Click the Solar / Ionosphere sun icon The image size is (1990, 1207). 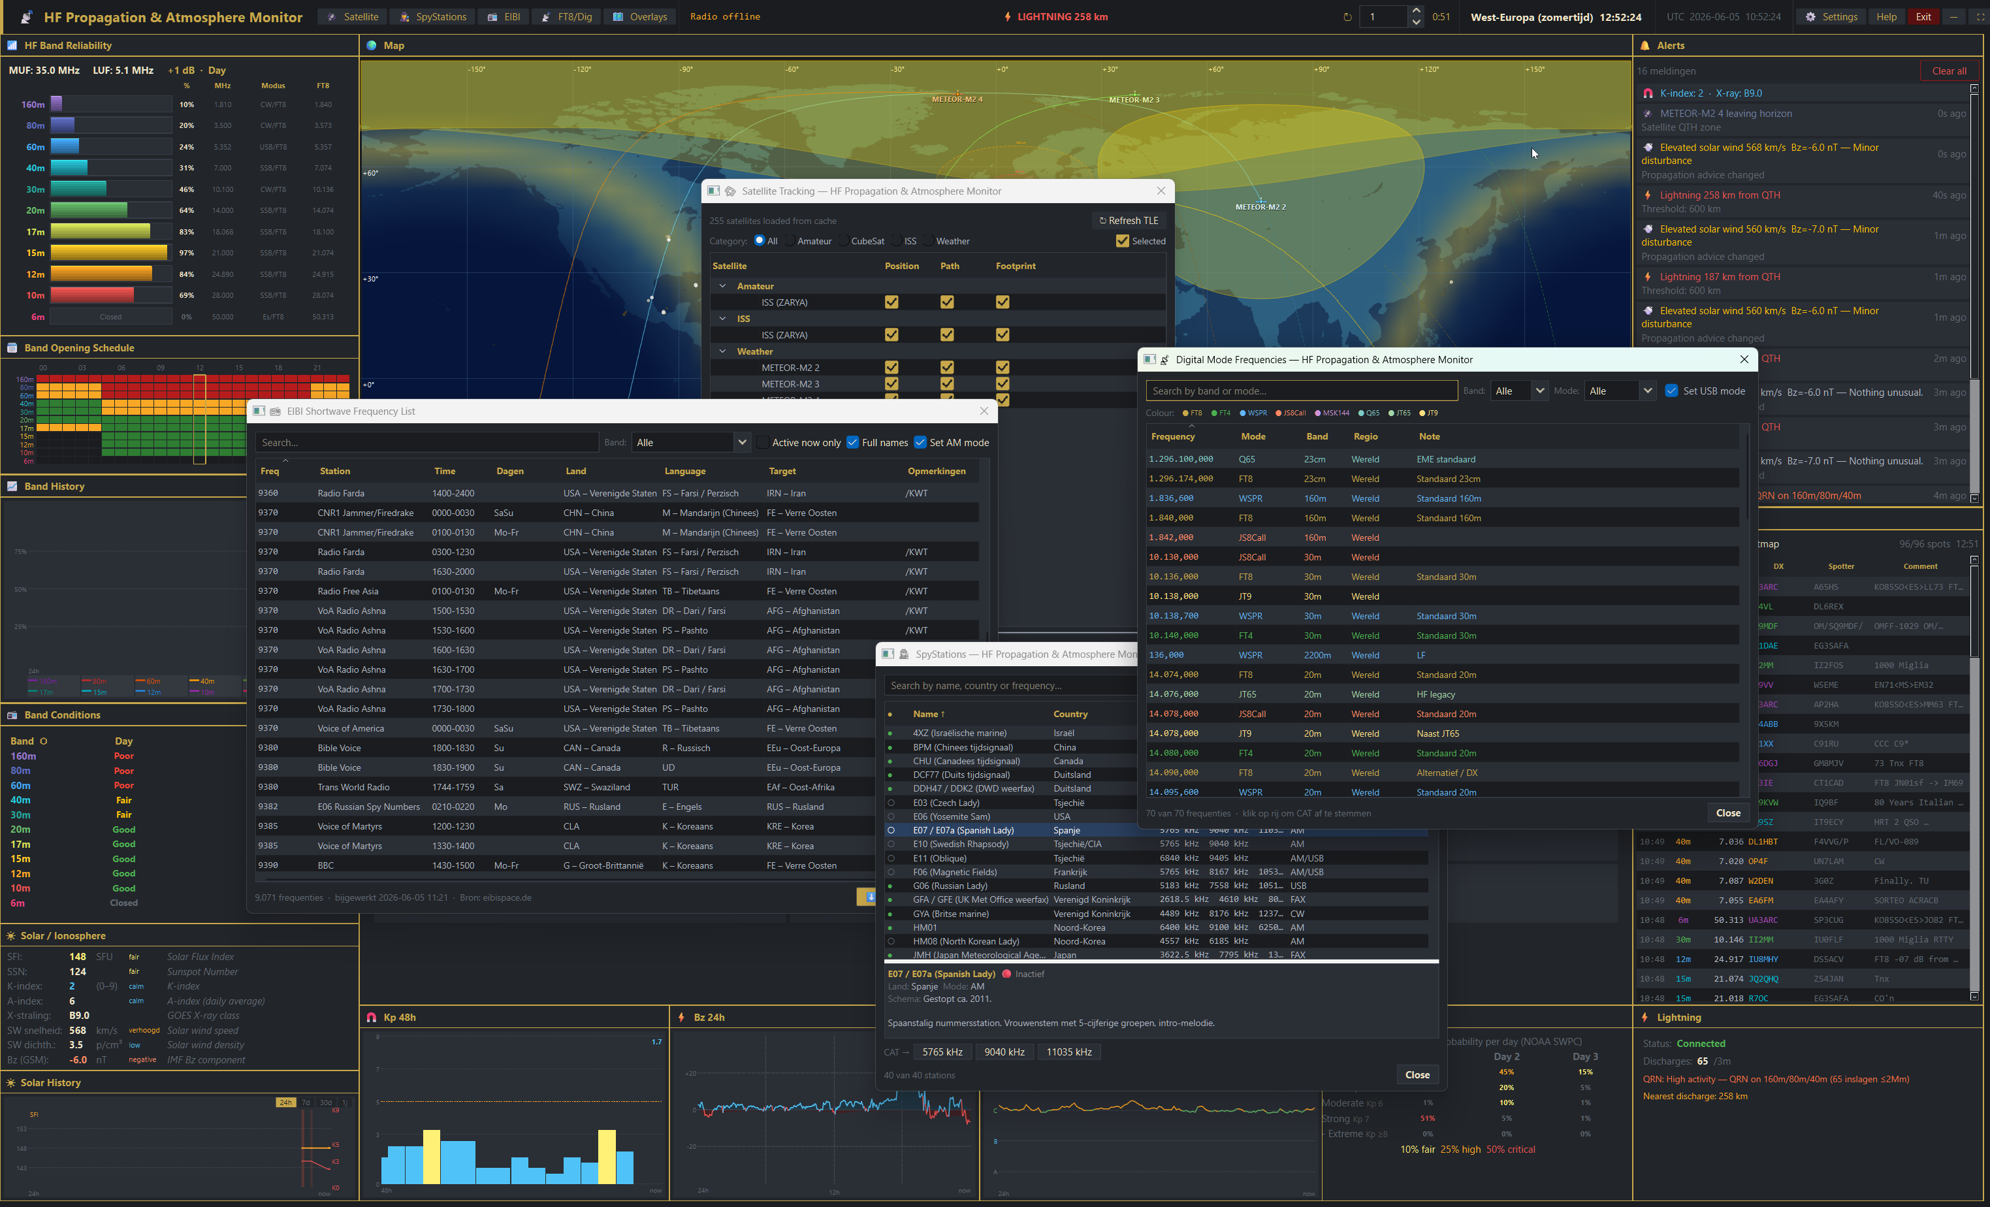tap(11, 935)
